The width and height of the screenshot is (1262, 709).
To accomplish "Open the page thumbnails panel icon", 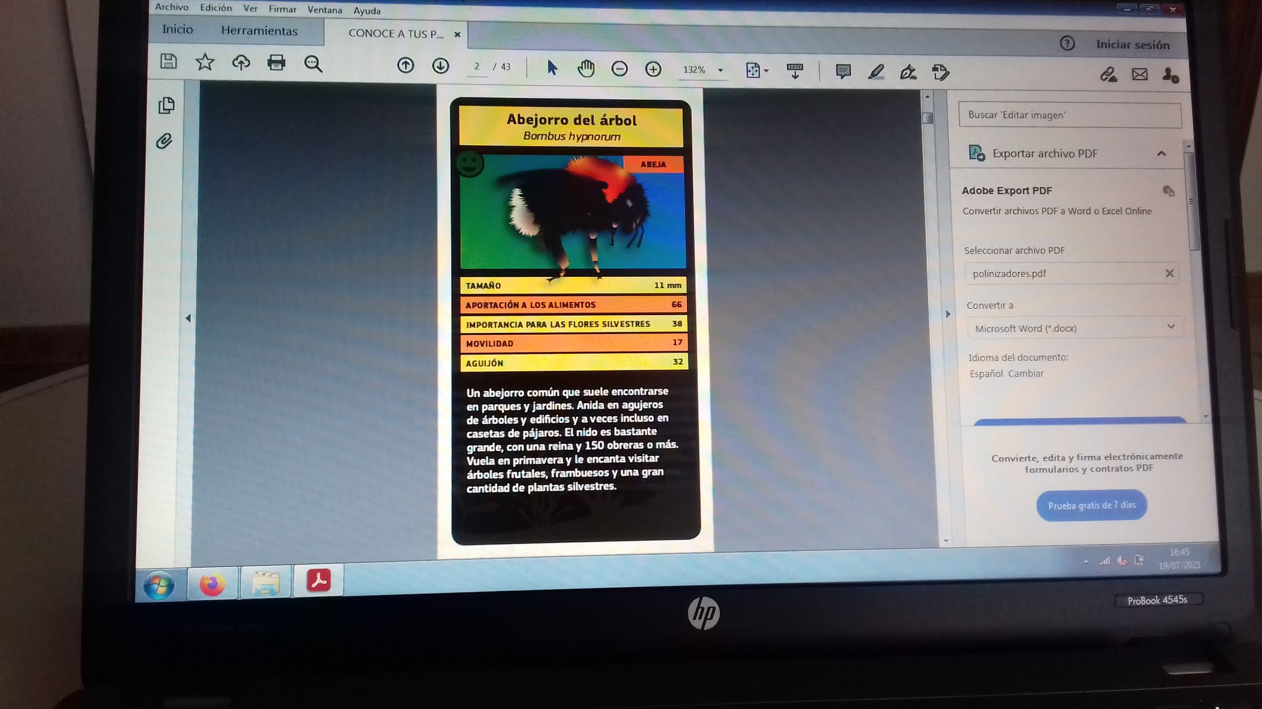I will coord(166,106).
